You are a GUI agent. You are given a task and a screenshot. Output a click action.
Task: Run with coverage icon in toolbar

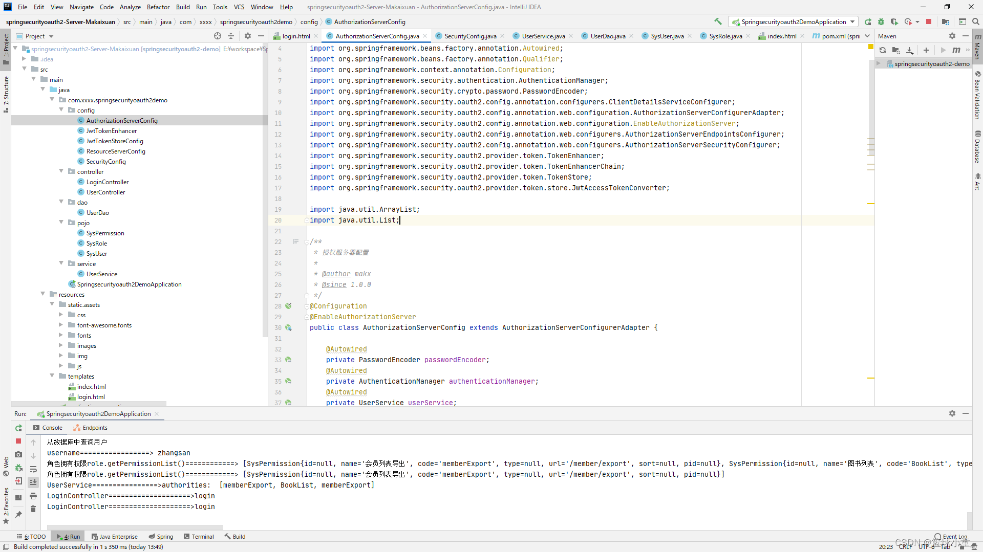tap(894, 21)
